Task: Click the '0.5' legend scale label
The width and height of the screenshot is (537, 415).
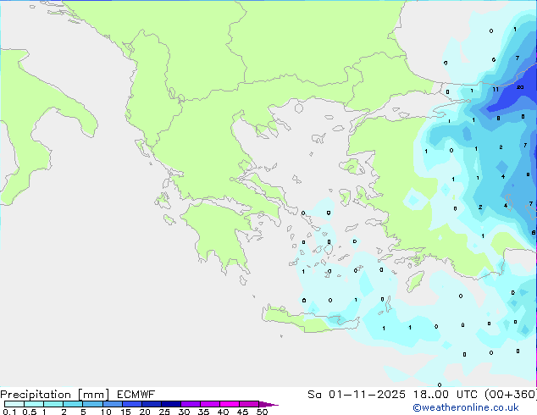Action: coord(30,412)
